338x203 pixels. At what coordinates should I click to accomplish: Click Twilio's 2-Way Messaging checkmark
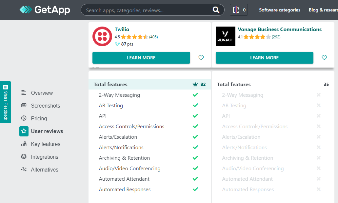coord(195,95)
